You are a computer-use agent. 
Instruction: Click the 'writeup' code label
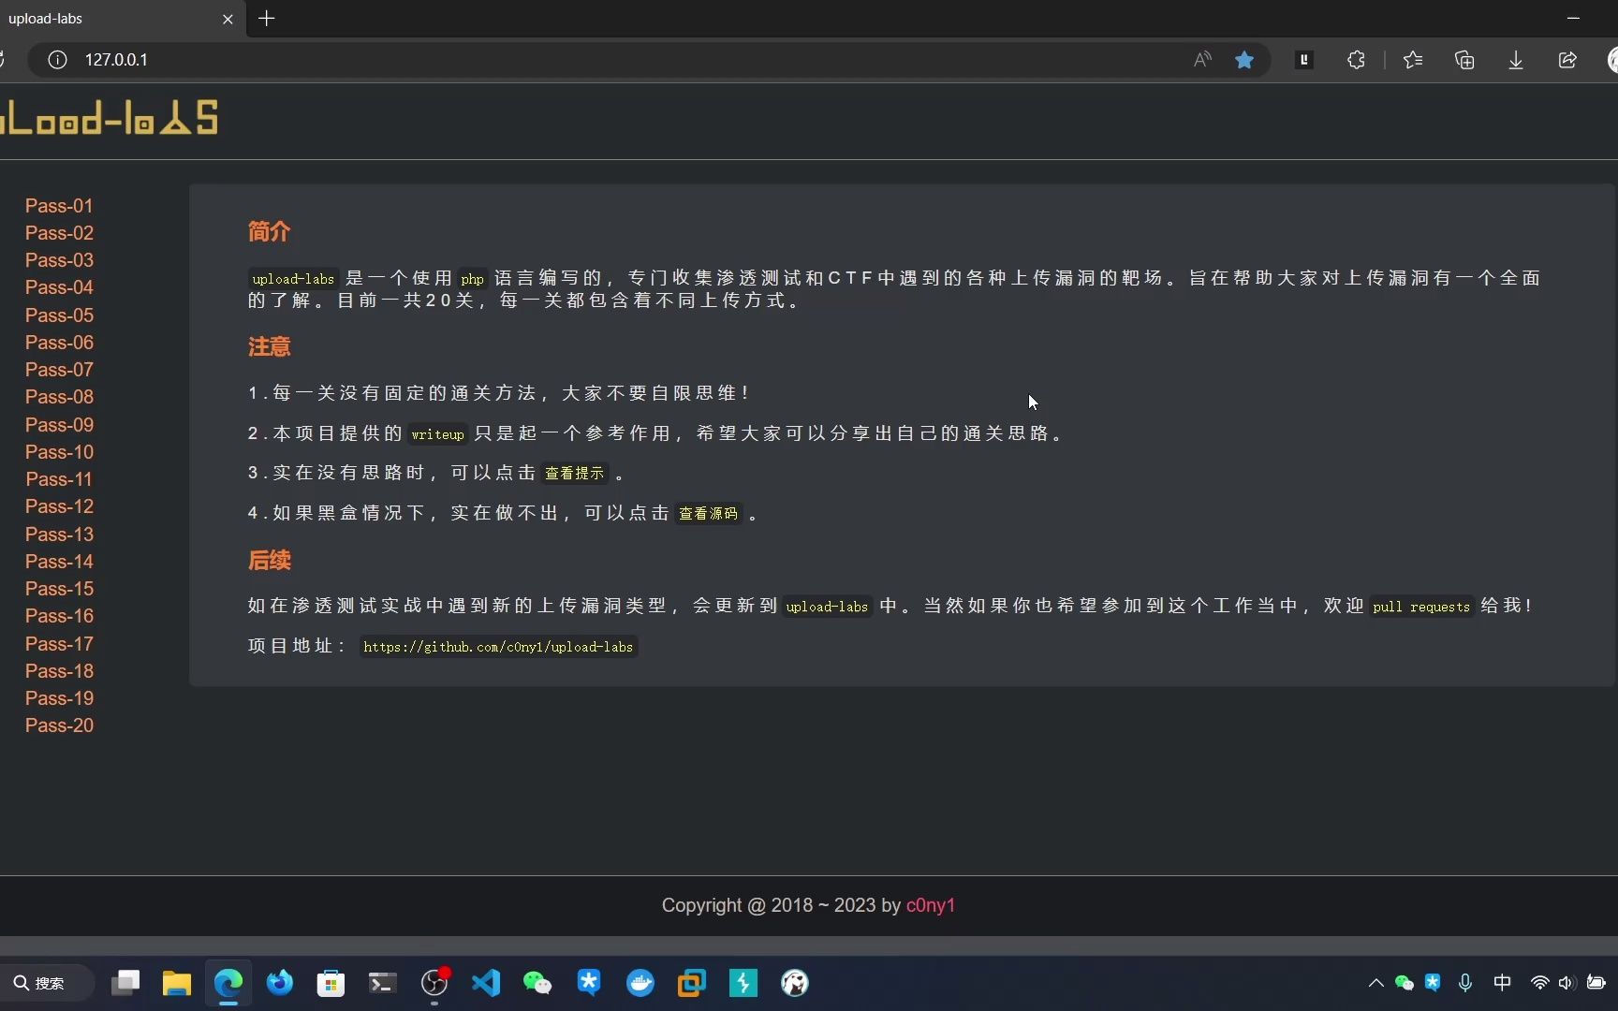[437, 434]
